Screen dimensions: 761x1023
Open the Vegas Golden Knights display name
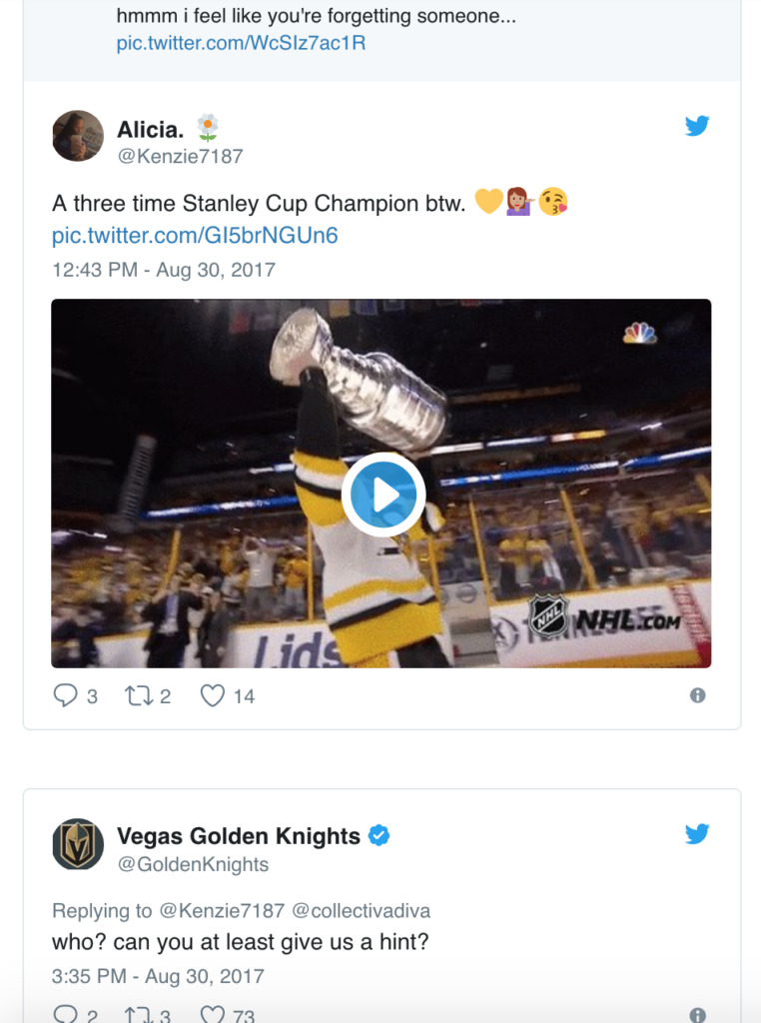[x=238, y=836]
